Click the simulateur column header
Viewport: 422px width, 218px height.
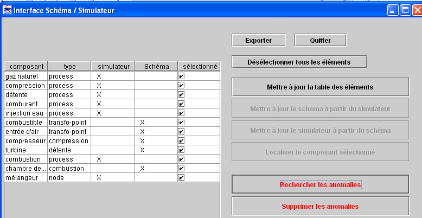pos(113,67)
